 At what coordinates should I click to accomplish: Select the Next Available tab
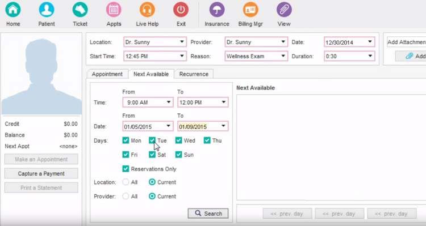pyautogui.click(x=151, y=74)
